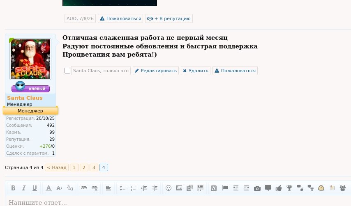Click the Регистрация date 20/10/25
The width and height of the screenshot is (351, 206).
pos(46,118)
